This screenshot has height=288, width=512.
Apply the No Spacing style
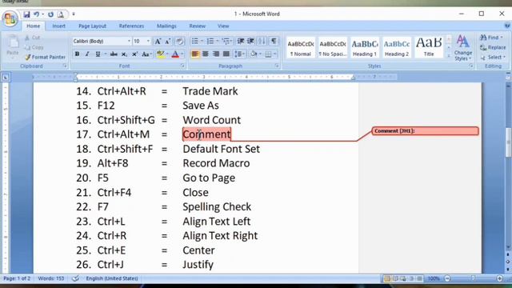coord(333,48)
